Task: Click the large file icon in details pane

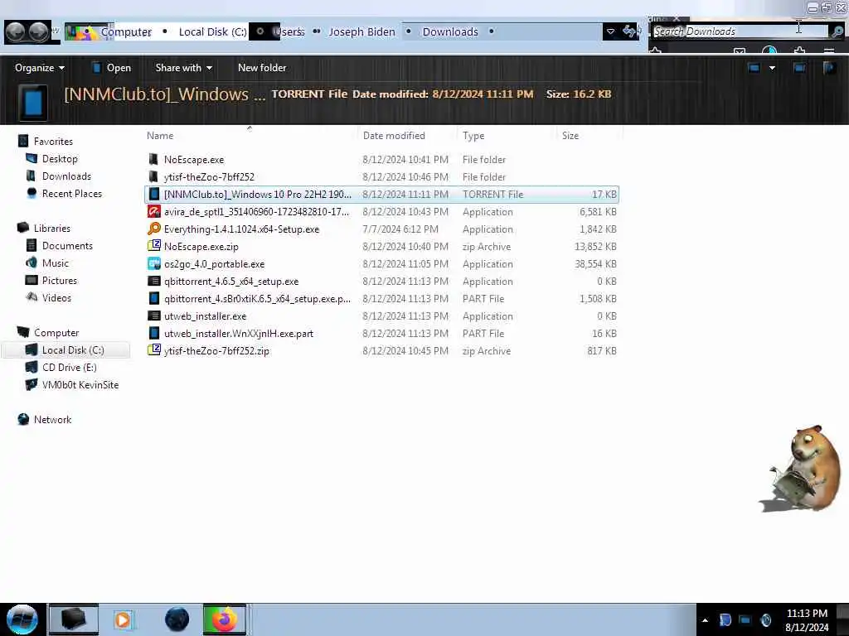Action: [33, 102]
